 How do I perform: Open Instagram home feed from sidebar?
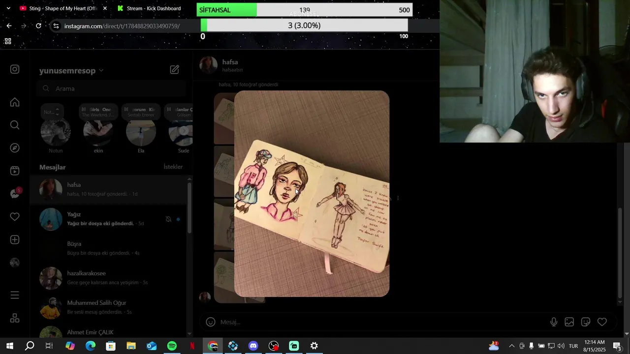(x=15, y=102)
